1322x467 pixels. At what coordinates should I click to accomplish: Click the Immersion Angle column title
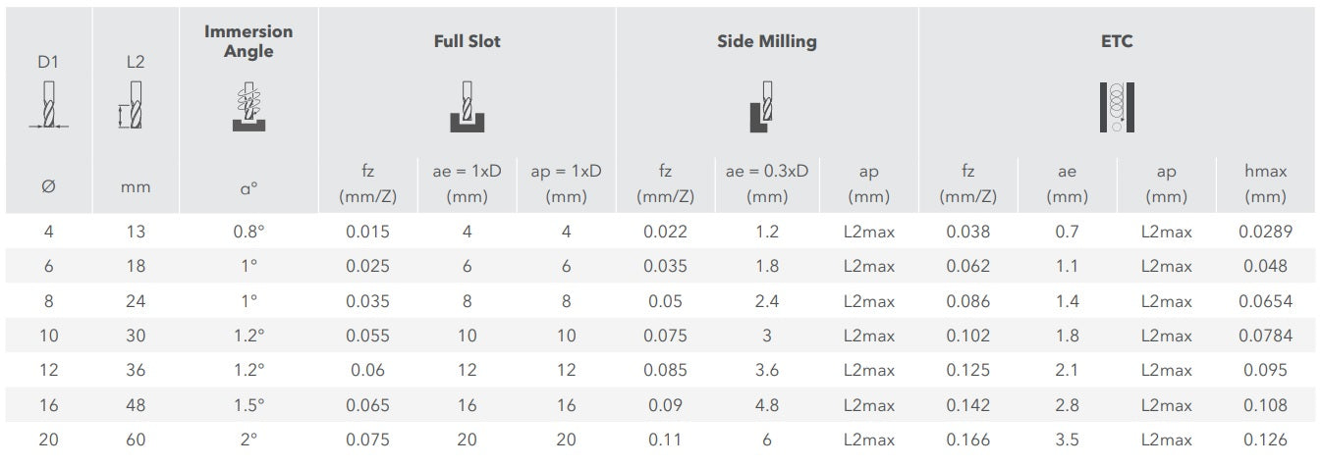[248, 41]
